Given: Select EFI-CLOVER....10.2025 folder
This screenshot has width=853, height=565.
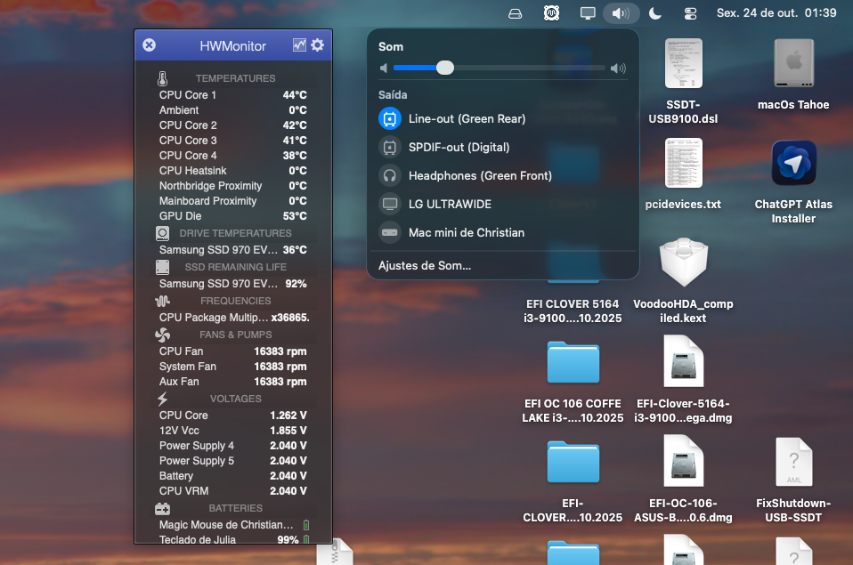Looking at the screenshot, I should (x=573, y=462).
